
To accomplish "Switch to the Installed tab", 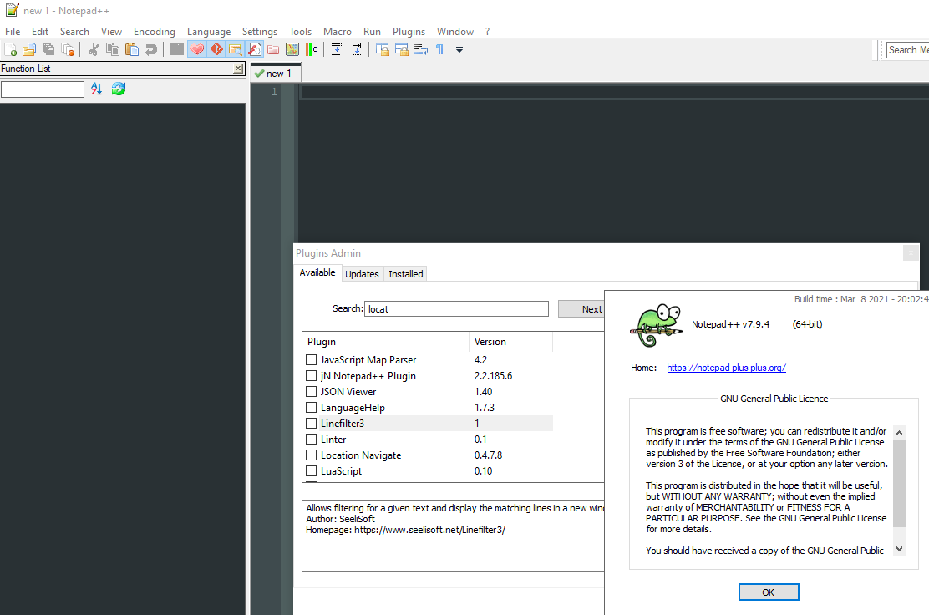I will pyautogui.click(x=406, y=274).
